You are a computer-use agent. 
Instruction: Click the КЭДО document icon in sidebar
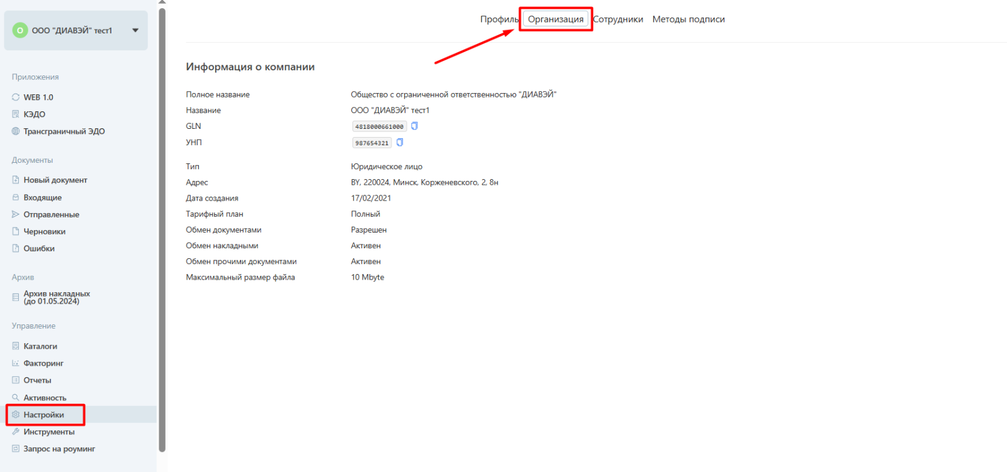point(16,114)
